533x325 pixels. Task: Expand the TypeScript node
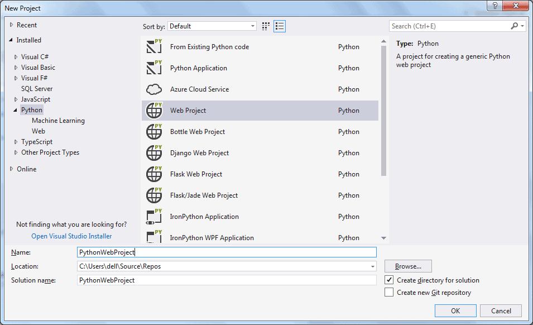16,142
